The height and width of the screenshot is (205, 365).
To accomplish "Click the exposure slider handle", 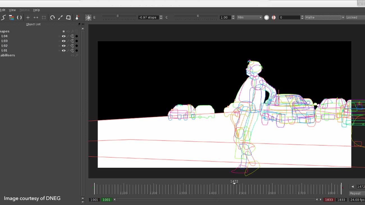I will (118, 16).
